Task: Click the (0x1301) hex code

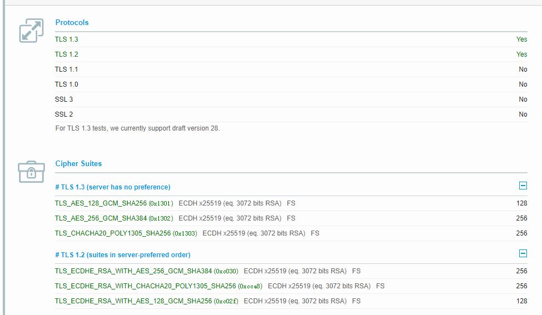Action: (161, 203)
